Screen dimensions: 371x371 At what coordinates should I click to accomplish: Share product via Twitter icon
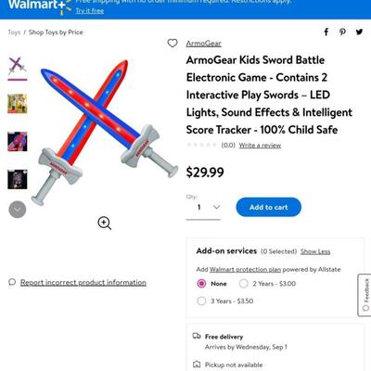[x=359, y=32]
